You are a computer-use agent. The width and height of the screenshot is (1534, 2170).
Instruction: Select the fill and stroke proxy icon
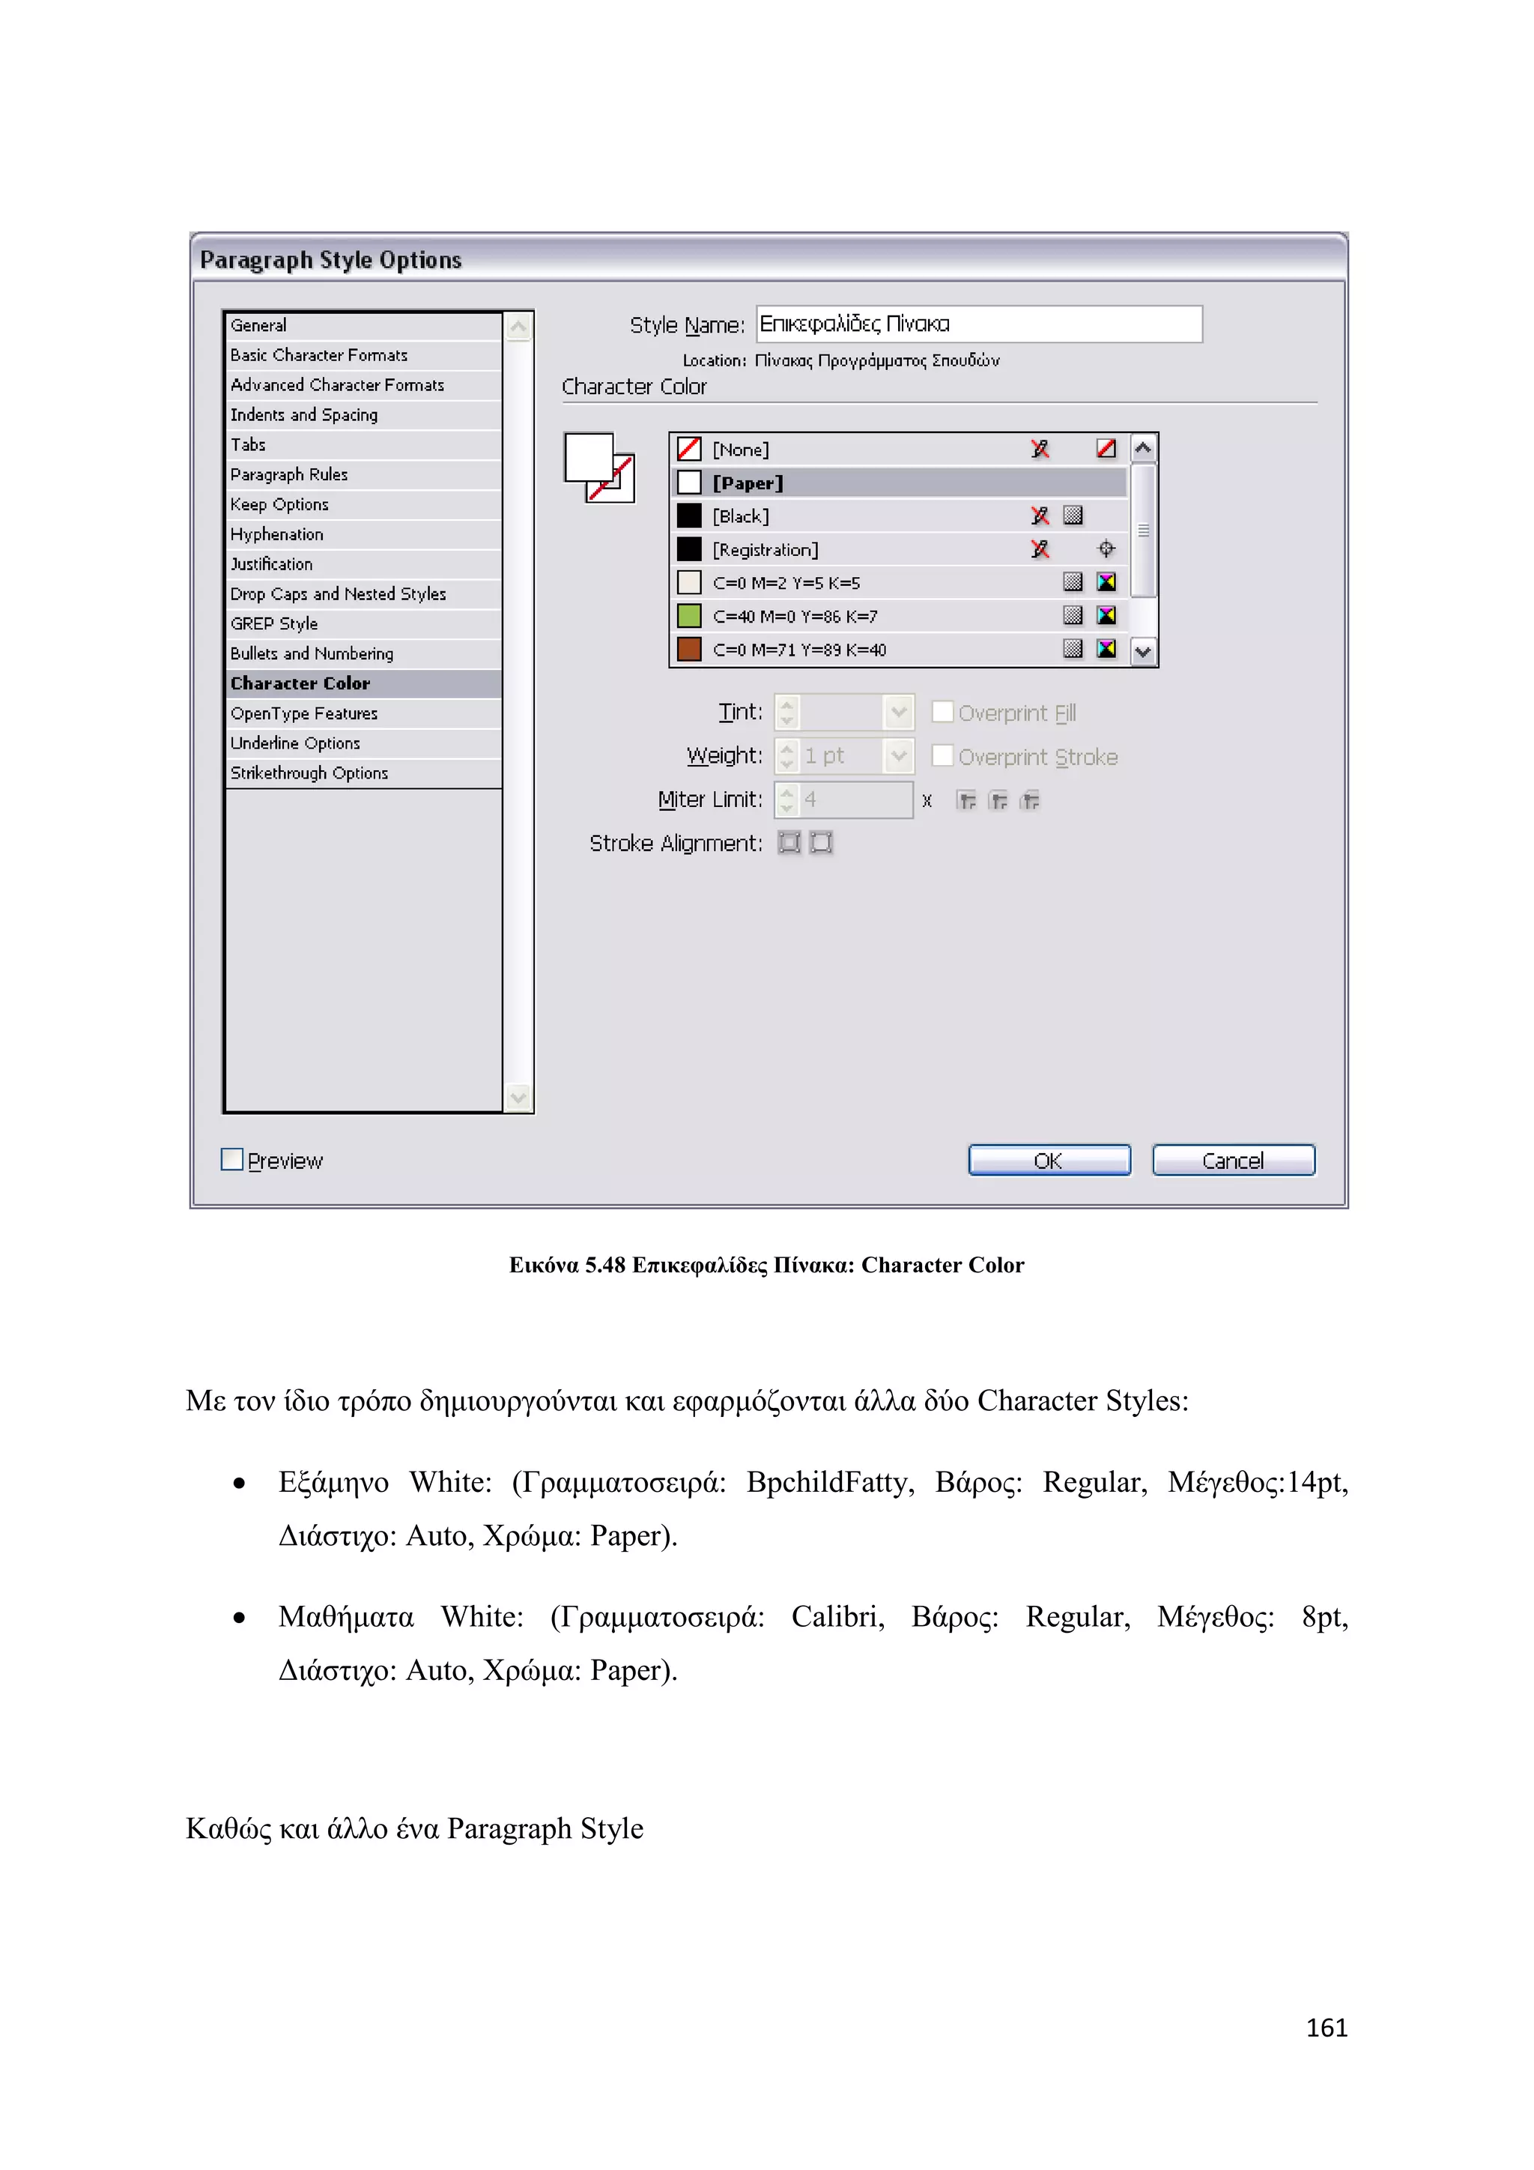click(x=599, y=468)
